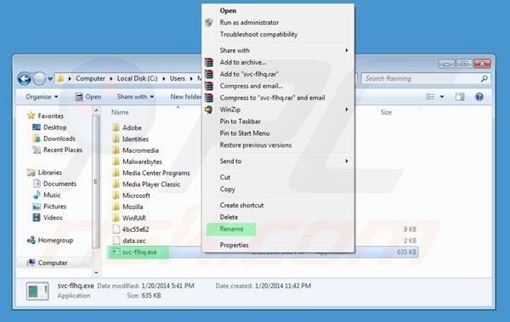
Task: Click the Forward navigation arrow
Action: click(39, 79)
